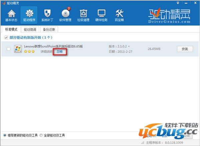Click the signal bars icon in status bar

pyautogui.click(x=143, y=142)
